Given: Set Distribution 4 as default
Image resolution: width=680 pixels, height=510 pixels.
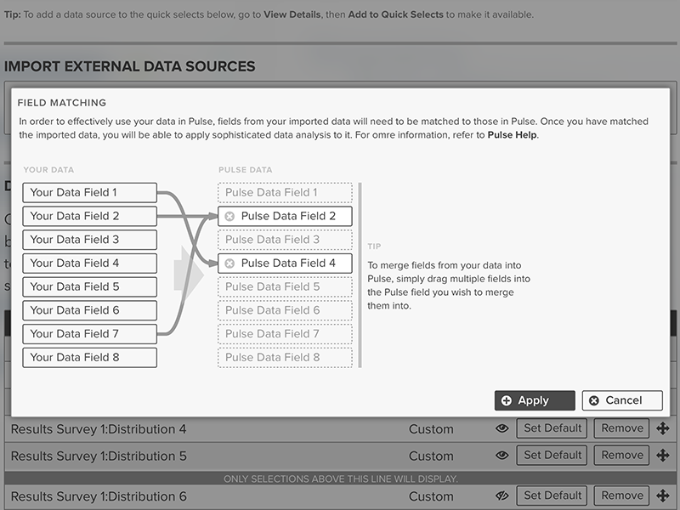Looking at the screenshot, I should (552, 428).
